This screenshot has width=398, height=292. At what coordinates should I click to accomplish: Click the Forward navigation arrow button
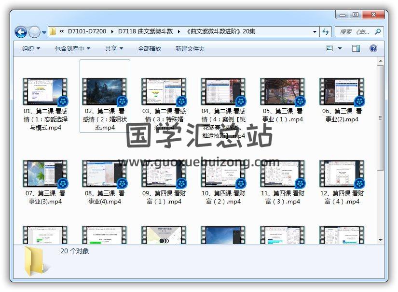point(34,32)
